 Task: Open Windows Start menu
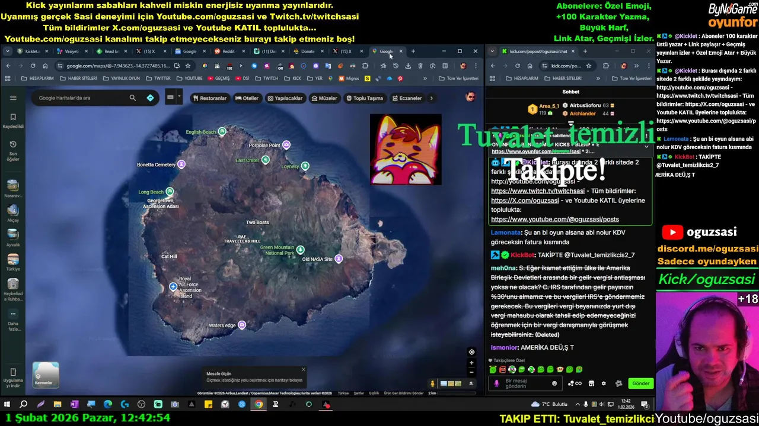[x=7, y=405]
